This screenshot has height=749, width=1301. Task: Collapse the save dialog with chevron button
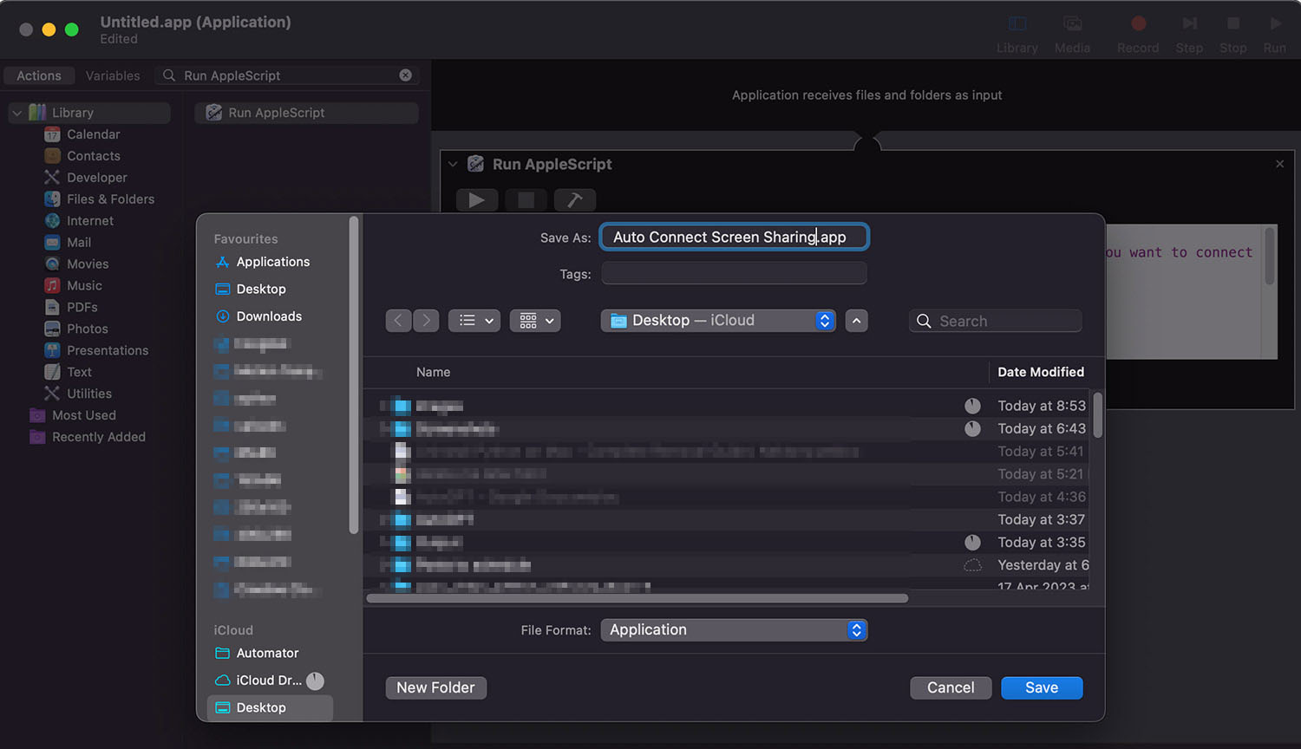[856, 321]
